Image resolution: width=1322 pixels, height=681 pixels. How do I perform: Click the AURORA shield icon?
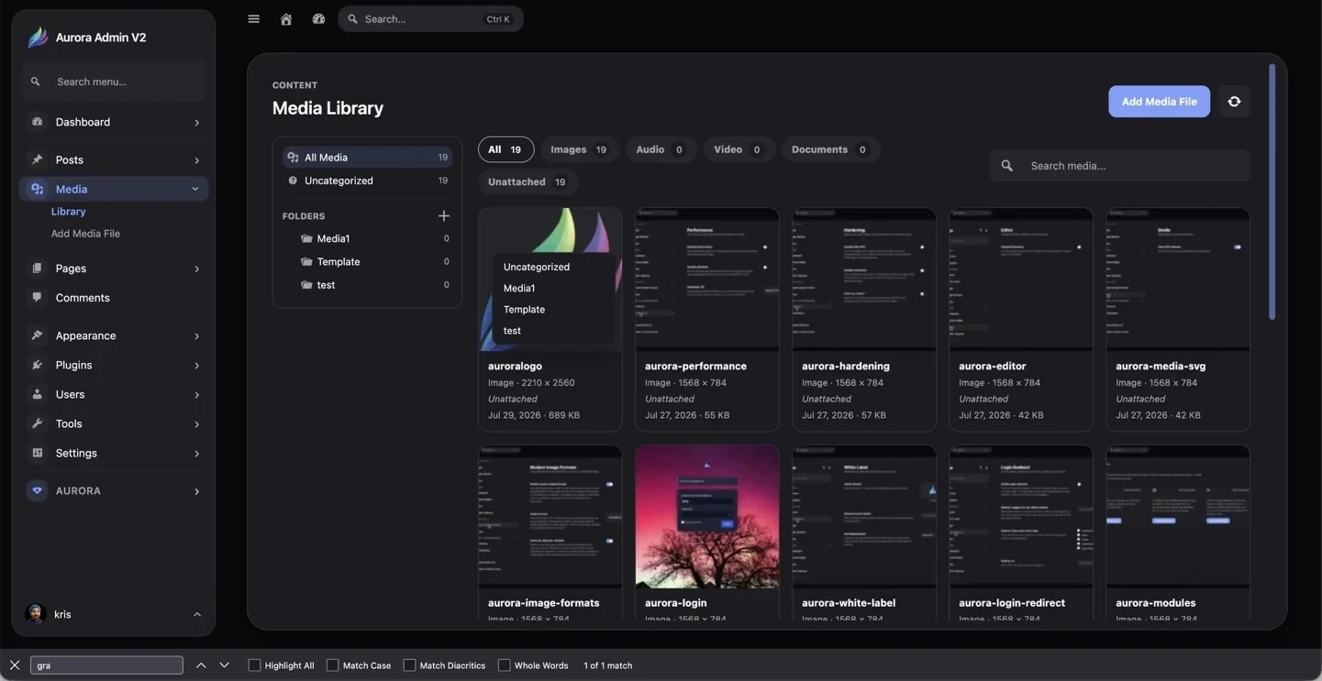point(37,491)
